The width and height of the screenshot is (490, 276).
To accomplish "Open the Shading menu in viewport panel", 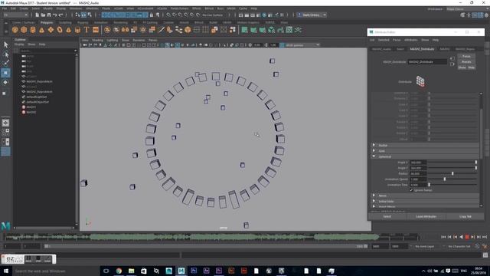I will point(97,40).
